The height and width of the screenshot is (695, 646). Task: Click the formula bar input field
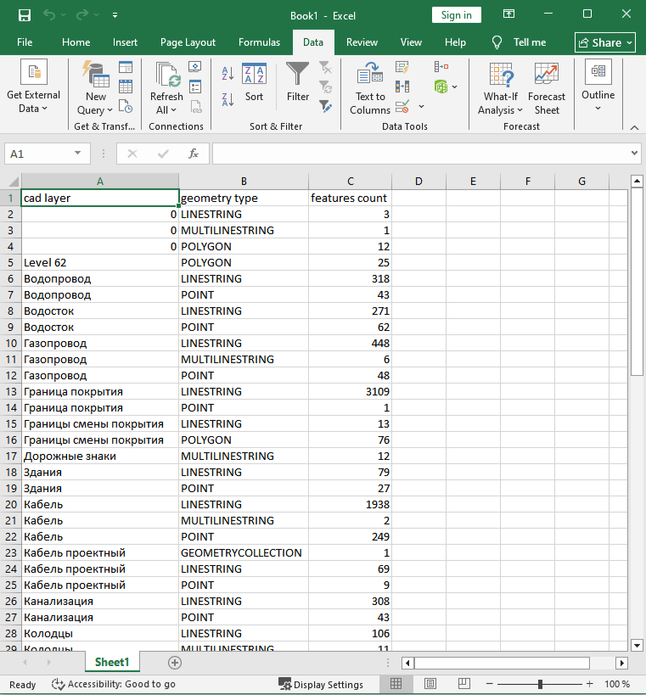point(420,154)
